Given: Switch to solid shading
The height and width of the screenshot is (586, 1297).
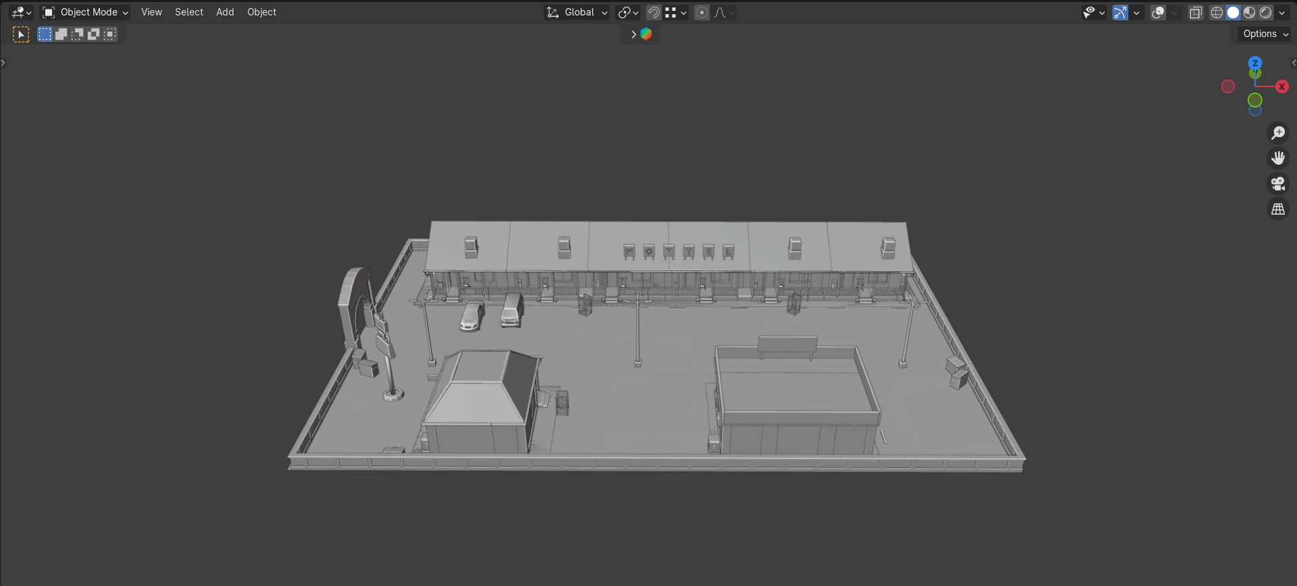Looking at the screenshot, I should click(1233, 12).
